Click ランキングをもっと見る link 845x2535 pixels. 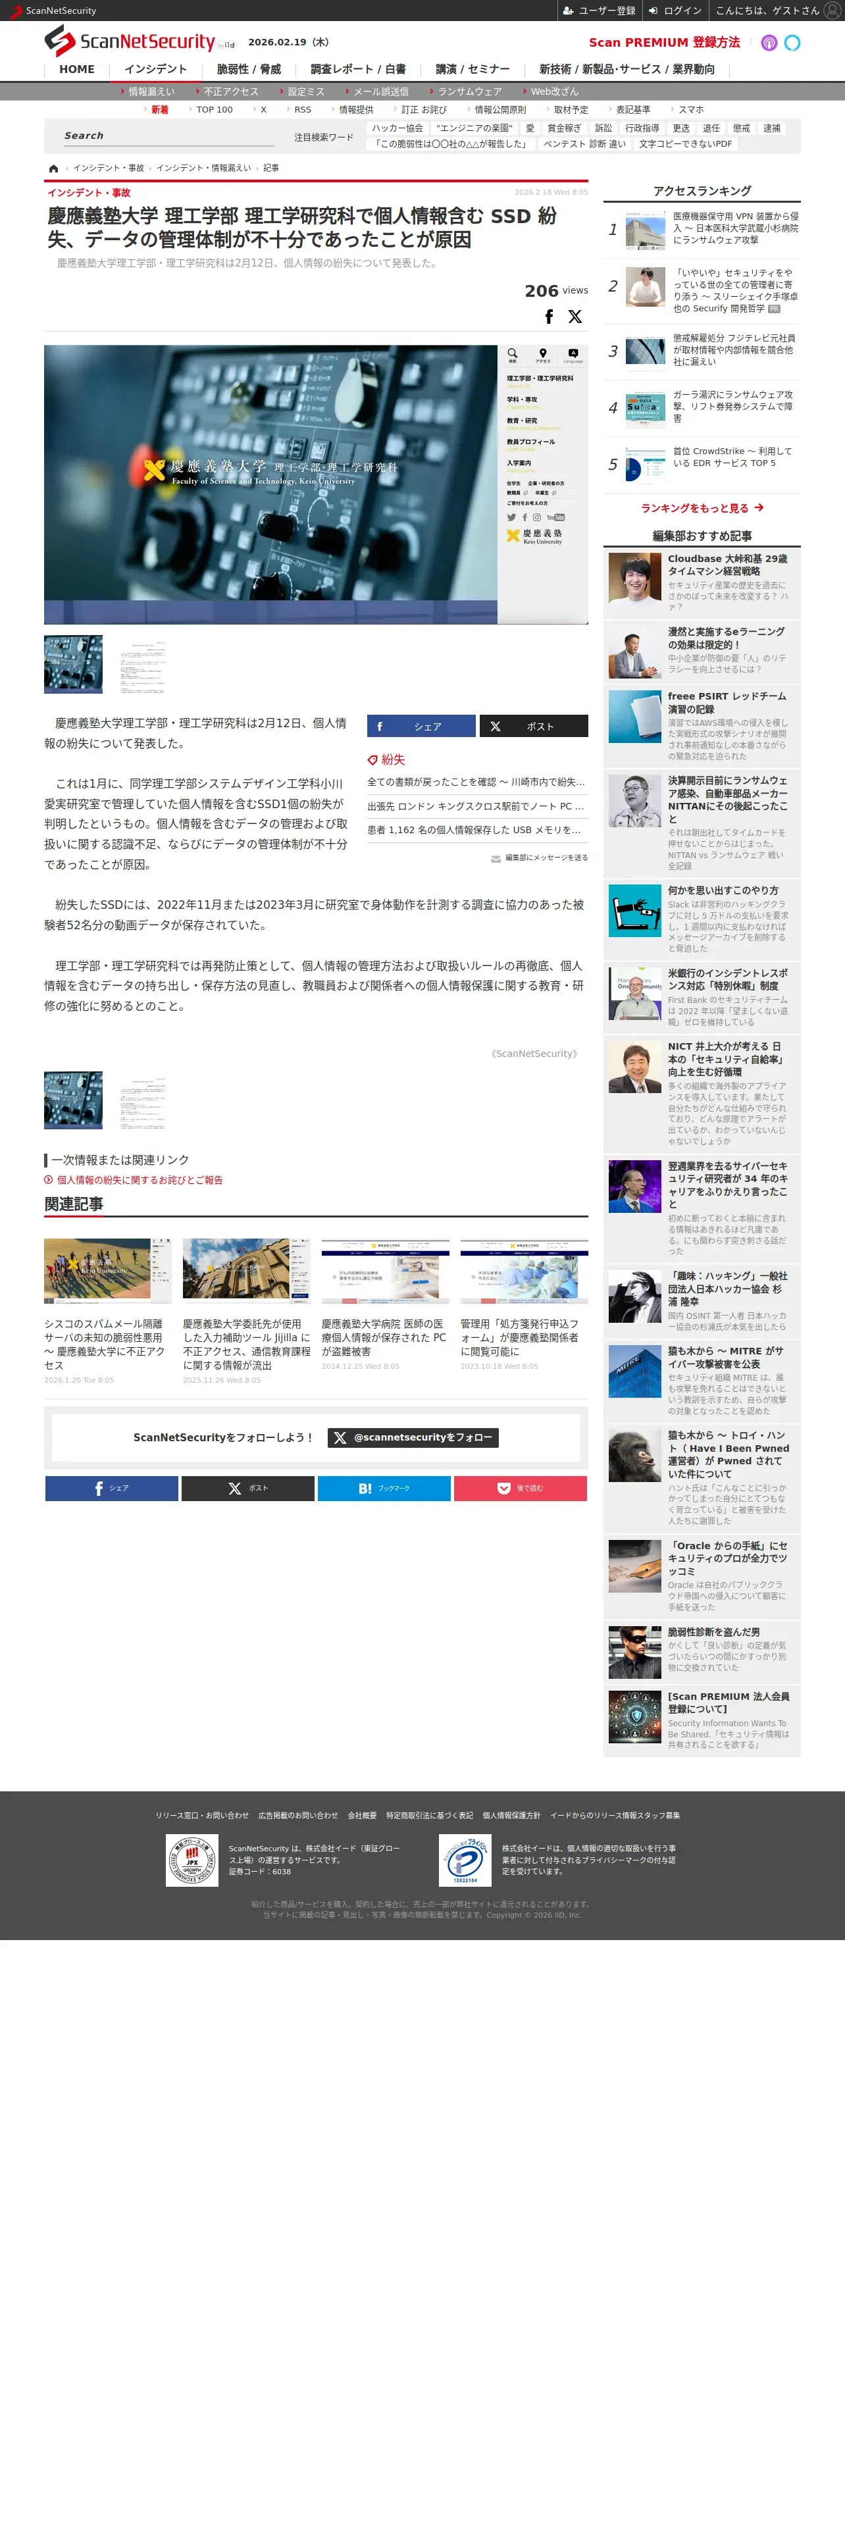click(x=702, y=509)
